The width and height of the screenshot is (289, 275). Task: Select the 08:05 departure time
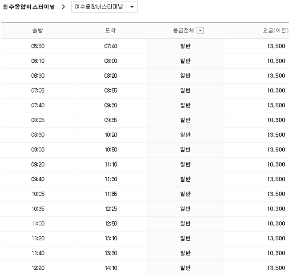point(38,120)
